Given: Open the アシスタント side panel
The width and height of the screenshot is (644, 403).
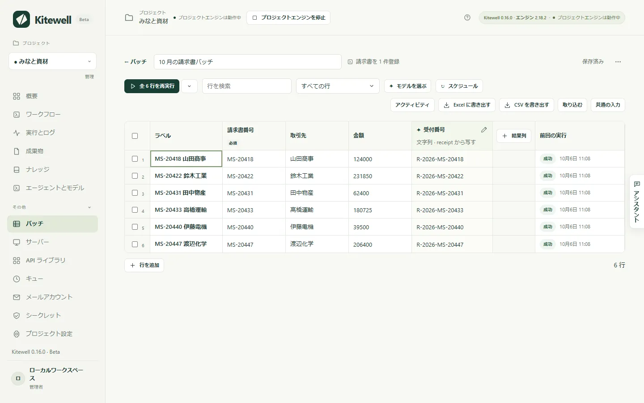Looking at the screenshot, I should tap(637, 201).
